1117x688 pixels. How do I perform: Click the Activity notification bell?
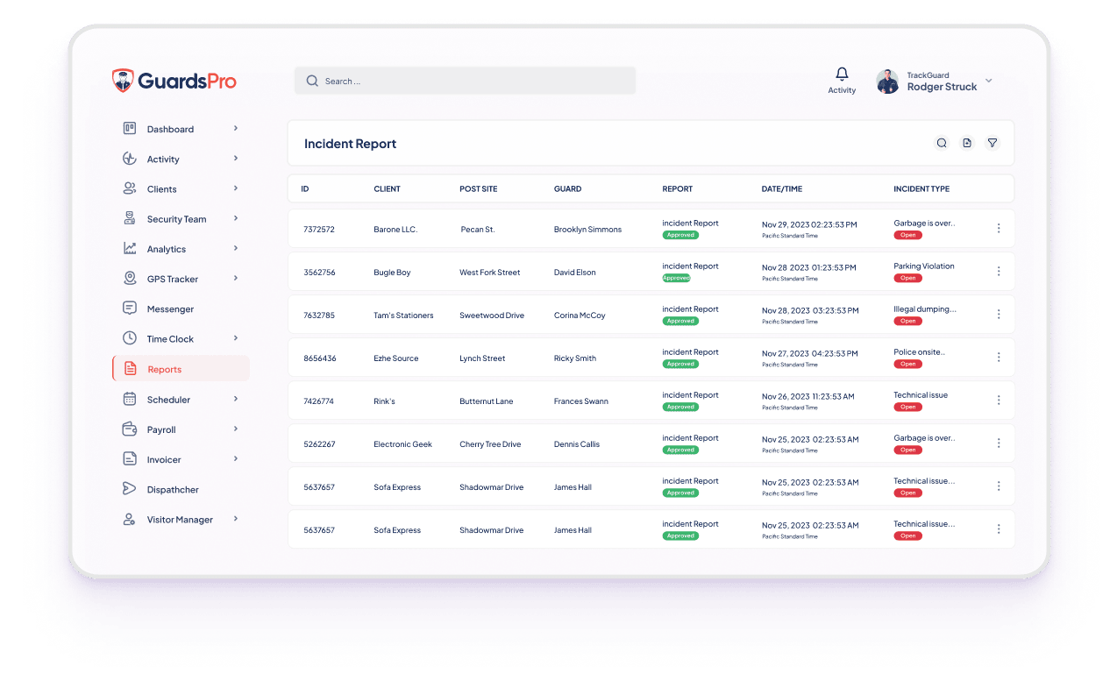tap(842, 74)
